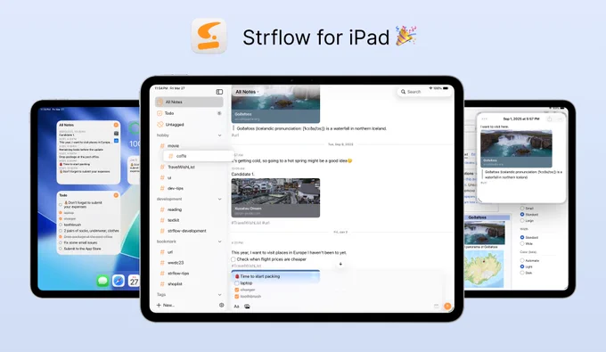The width and height of the screenshot is (606, 352).
Task: Select the coffe tag
Action: pyautogui.click(x=198, y=156)
